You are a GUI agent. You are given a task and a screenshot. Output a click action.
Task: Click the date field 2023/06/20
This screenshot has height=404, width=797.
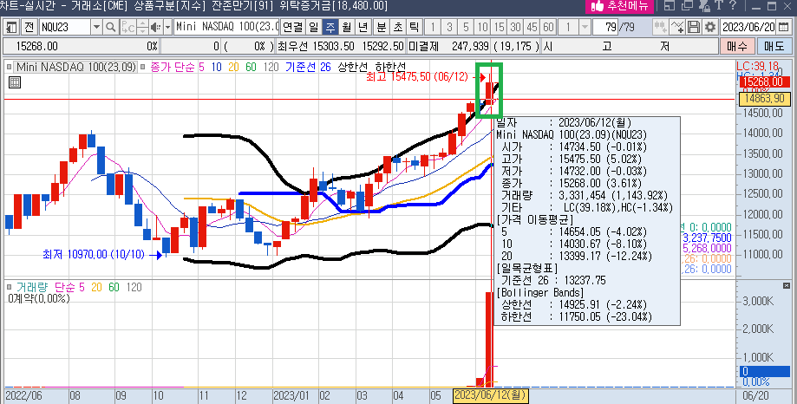(748, 27)
